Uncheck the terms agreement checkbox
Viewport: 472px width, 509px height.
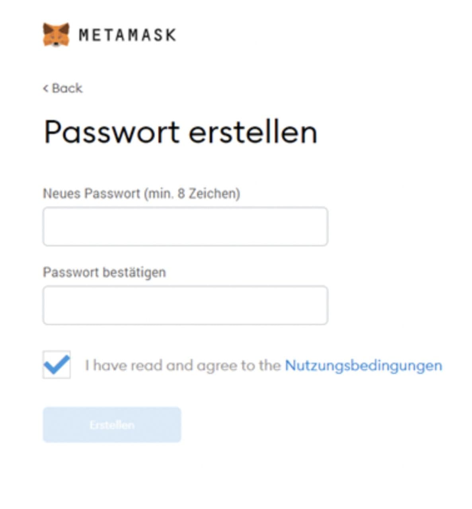(57, 365)
